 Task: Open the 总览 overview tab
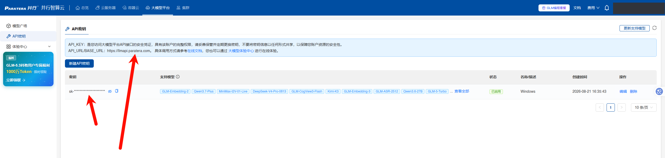click(82, 8)
